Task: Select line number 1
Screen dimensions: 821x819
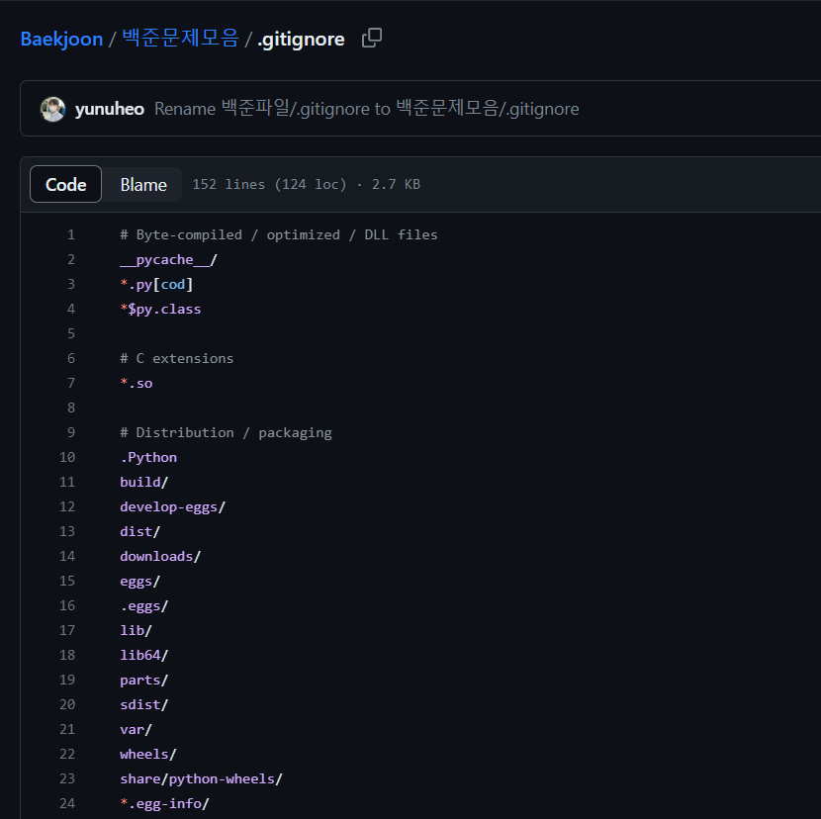Action: [70, 234]
